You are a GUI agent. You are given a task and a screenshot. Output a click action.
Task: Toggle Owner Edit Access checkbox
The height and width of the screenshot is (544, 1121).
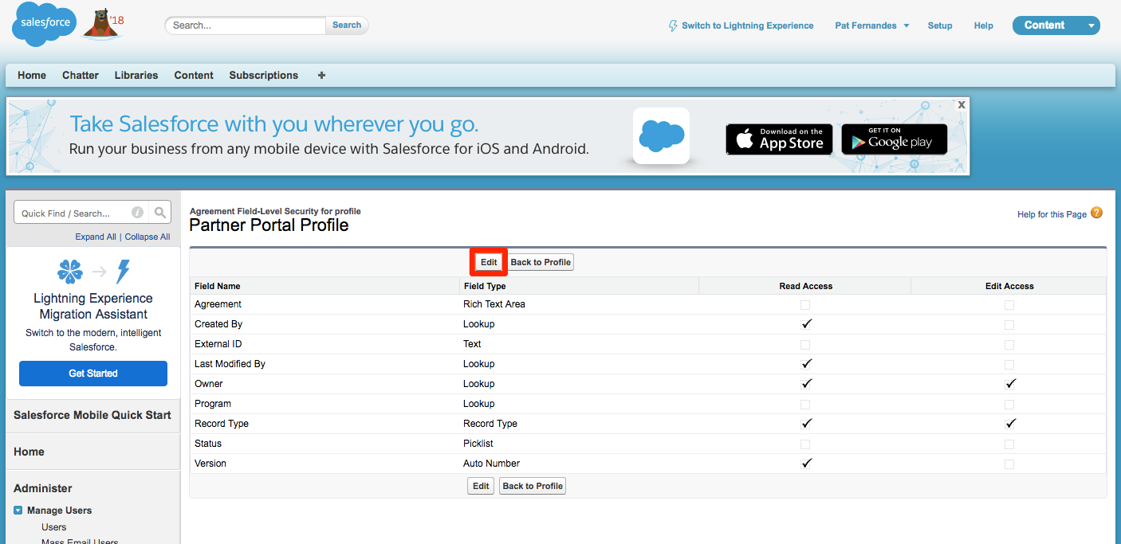click(1010, 384)
